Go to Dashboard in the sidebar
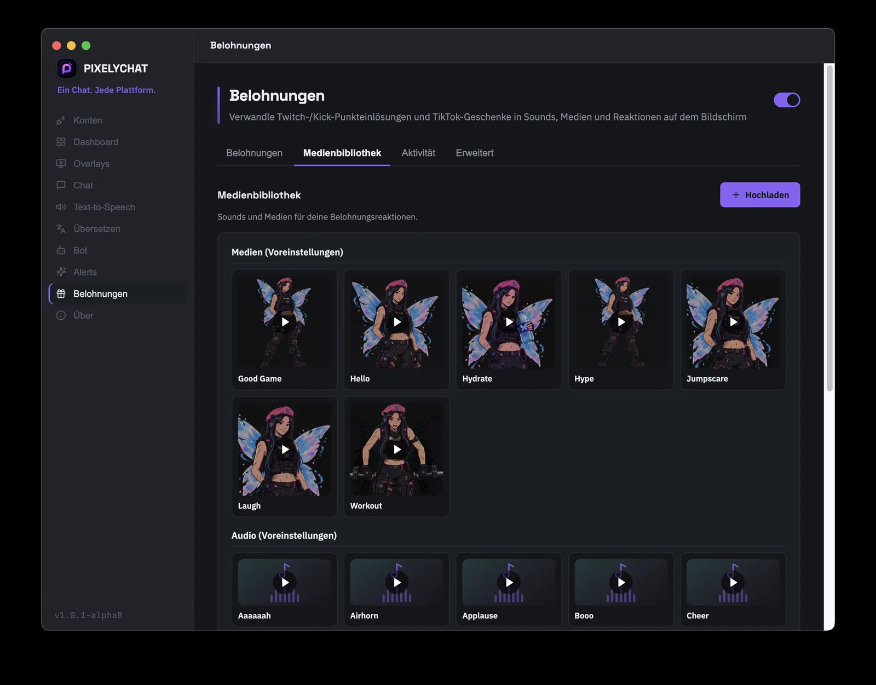Screen dimensions: 876x685 [118, 142]
